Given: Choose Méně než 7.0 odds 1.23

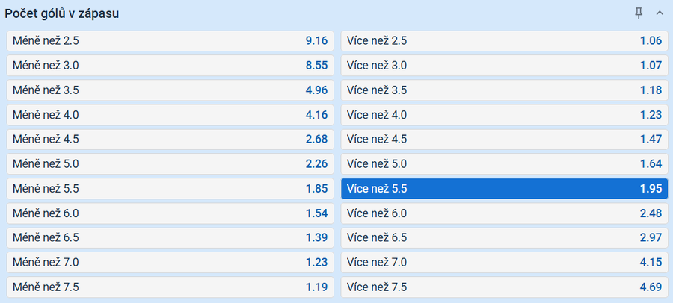Looking at the screenshot, I should click(x=170, y=263).
